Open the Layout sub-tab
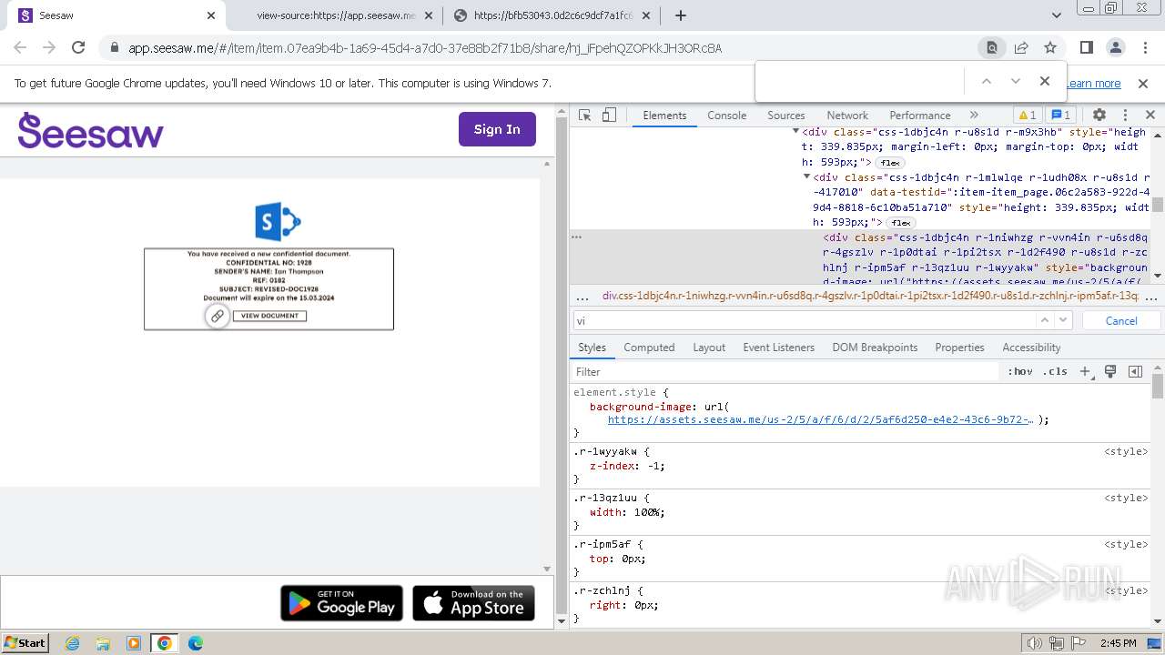The image size is (1165, 655). pos(709,348)
